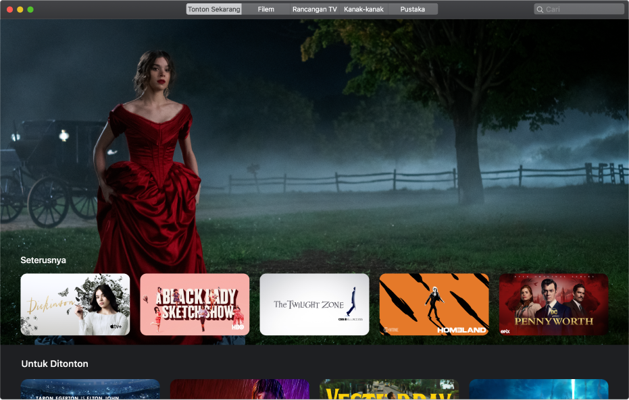629x400 pixels.
Task: Open the Dickinson show thumbnail
Action: pyautogui.click(x=75, y=304)
